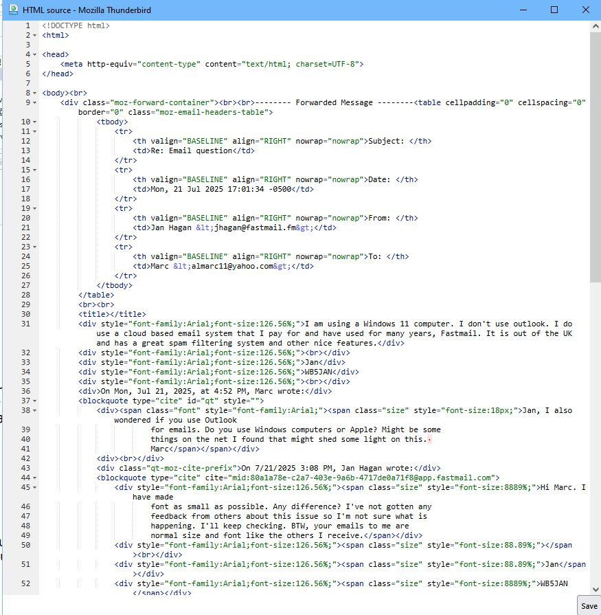The width and height of the screenshot is (601, 615).
Task: Click the HTML source window icon in title bar
Action: click(x=12, y=10)
